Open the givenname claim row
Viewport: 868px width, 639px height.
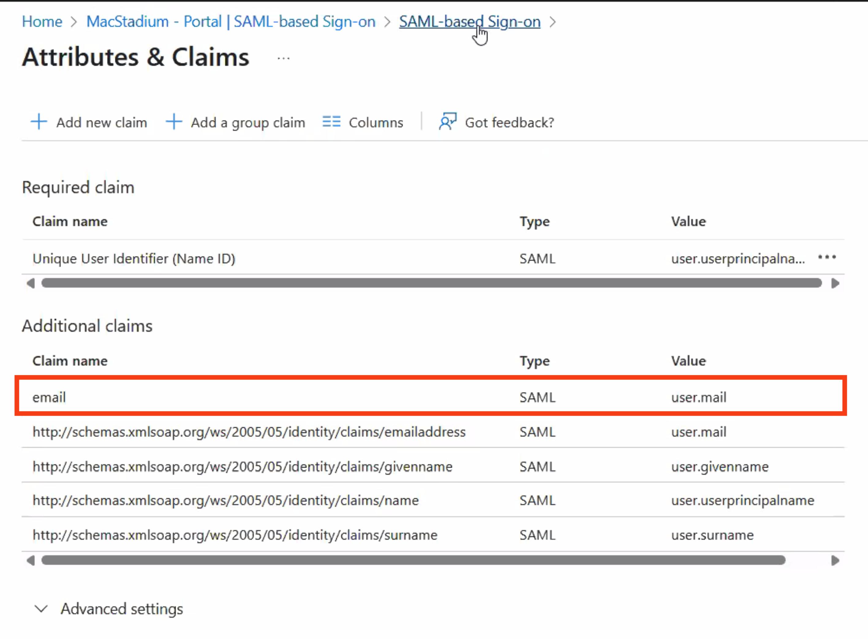243,467
